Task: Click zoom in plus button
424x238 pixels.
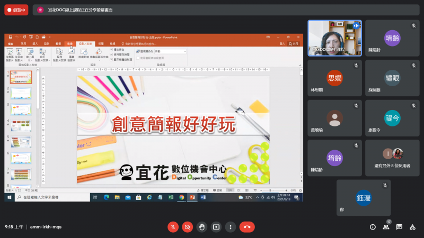Action: tap(286, 190)
